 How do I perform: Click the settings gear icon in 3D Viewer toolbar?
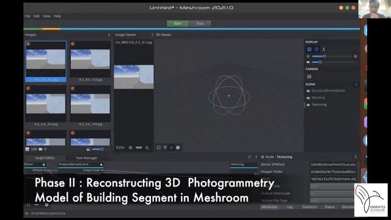point(178,148)
